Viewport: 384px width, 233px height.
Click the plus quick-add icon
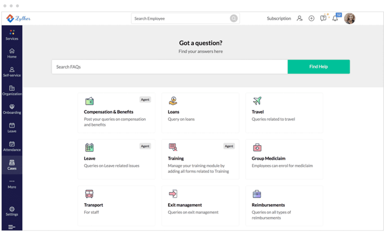[x=311, y=18]
